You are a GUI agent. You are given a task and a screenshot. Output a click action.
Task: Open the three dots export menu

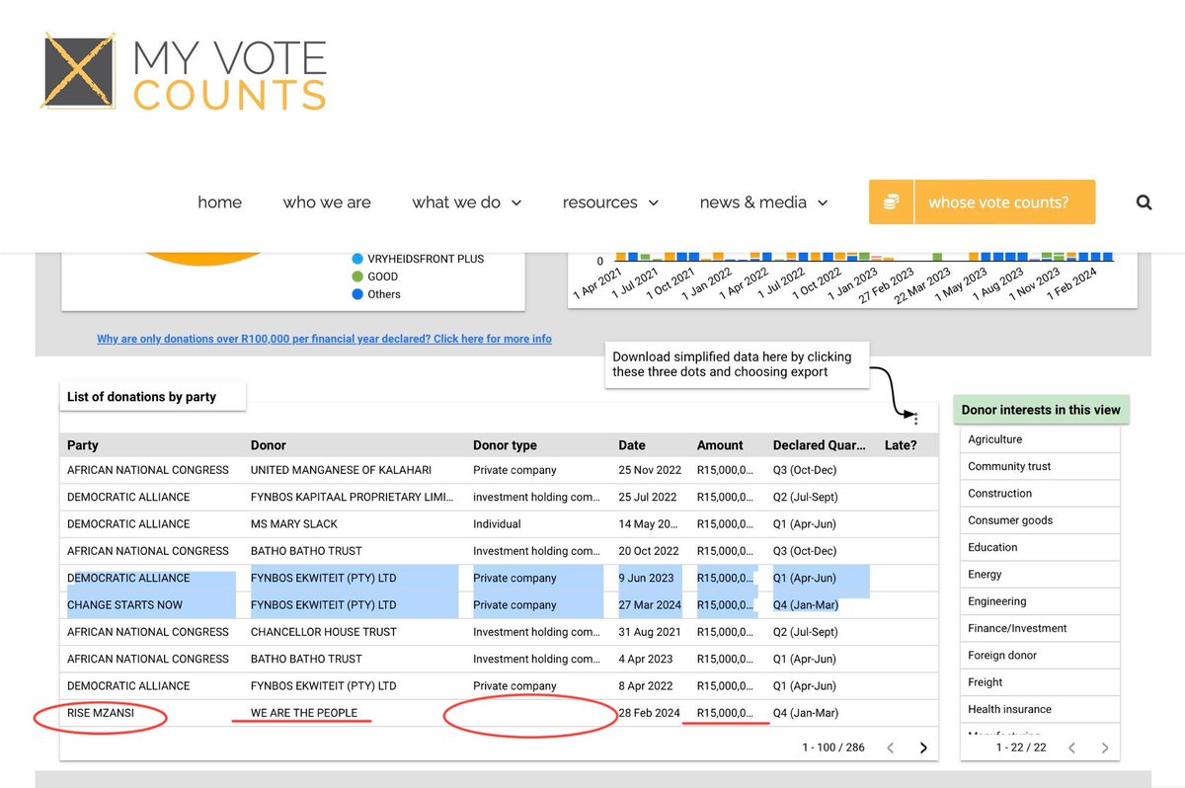click(x=915, y=419)
